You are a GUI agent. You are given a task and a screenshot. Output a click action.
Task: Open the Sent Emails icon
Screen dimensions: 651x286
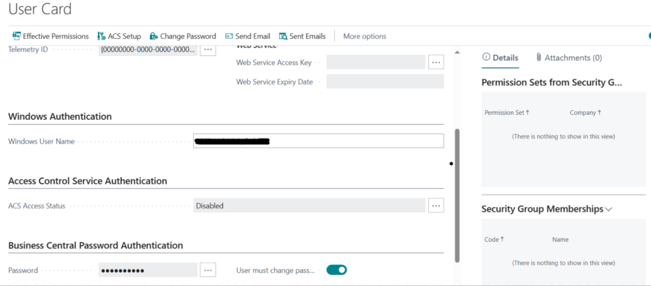[283, 36]
